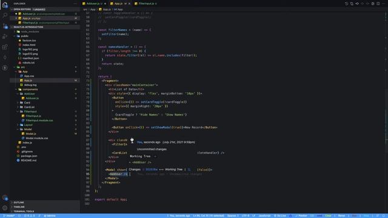
Task: Click the sync changes icon in status bar
Action: (19, 216)
